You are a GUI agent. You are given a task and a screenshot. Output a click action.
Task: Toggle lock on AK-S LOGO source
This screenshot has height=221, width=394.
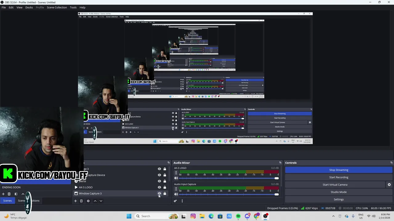165,187
